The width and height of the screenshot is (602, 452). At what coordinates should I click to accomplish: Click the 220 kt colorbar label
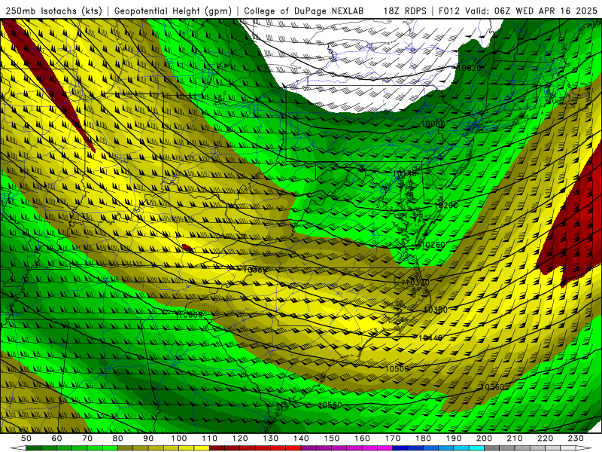pos(546,438)
